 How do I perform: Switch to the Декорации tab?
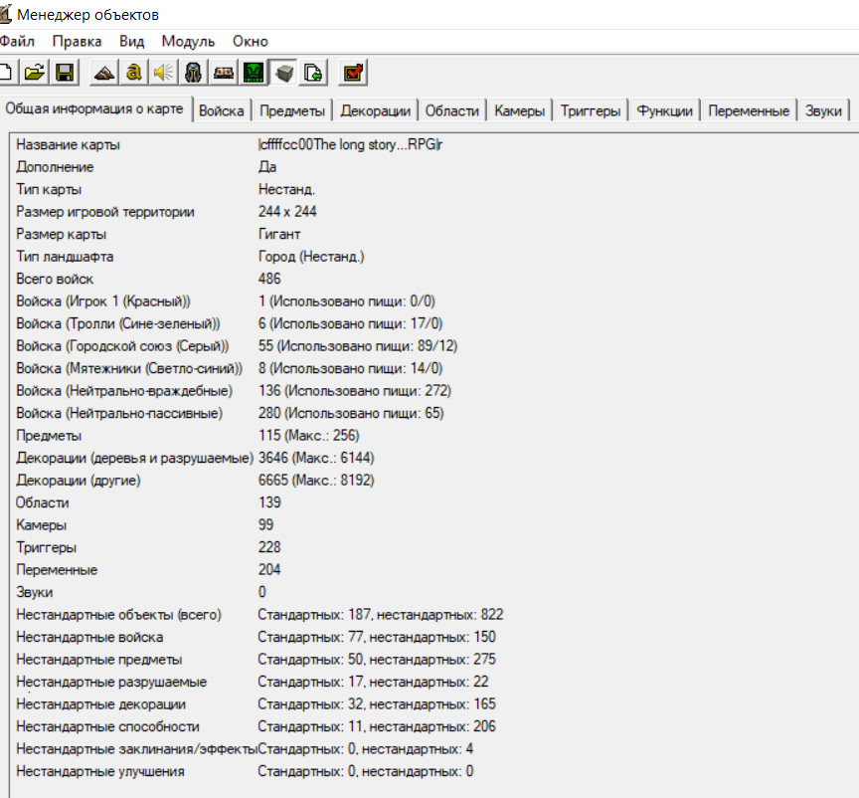tap(375, 110)
